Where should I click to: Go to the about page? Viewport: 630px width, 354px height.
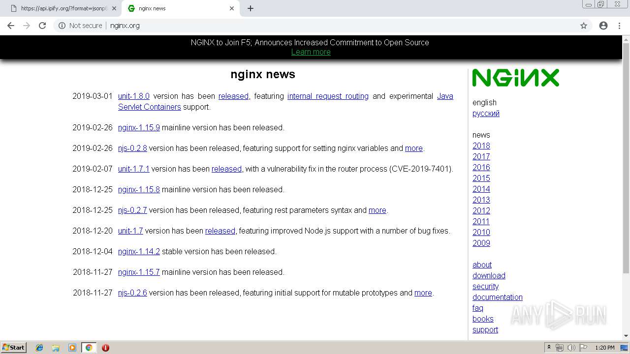coord(482,265)
